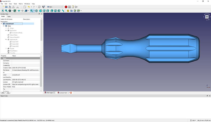Set the Isometric view with the cube icon
Screen dimensions: 211x122
pyautogui.click(x=36, y=11)
